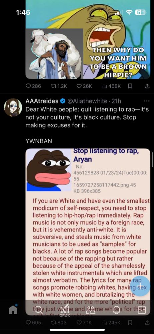Repost the tweet with 1.2K reposts
The width and height of the screenshot is (154, 334).
point(59,86)
